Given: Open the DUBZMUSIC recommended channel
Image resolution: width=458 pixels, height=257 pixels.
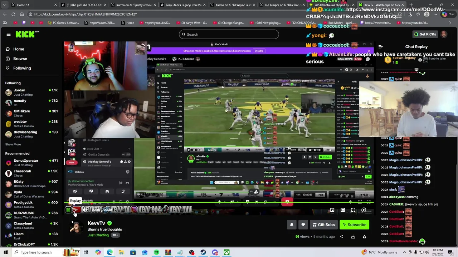Looking at the screenshot, I should (x=31, y=215).
